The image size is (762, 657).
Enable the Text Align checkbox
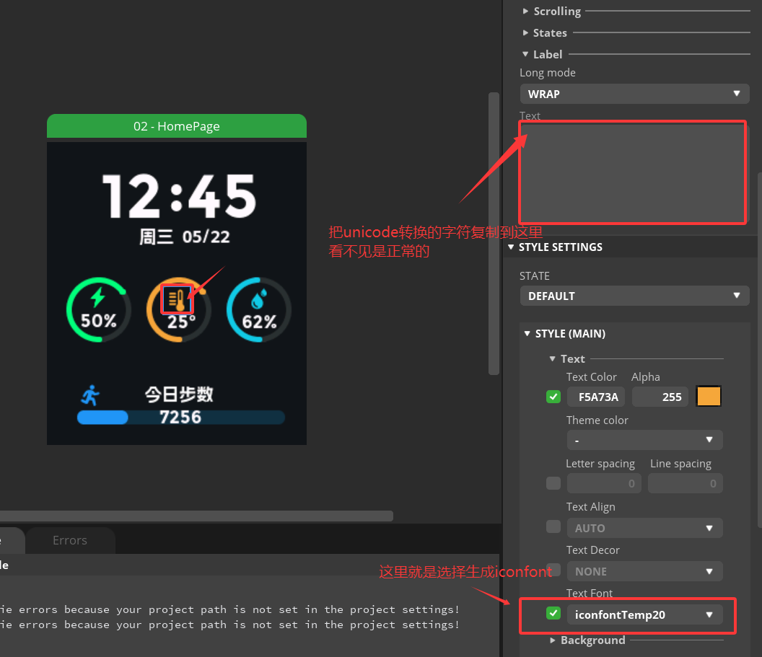[553, 527]
